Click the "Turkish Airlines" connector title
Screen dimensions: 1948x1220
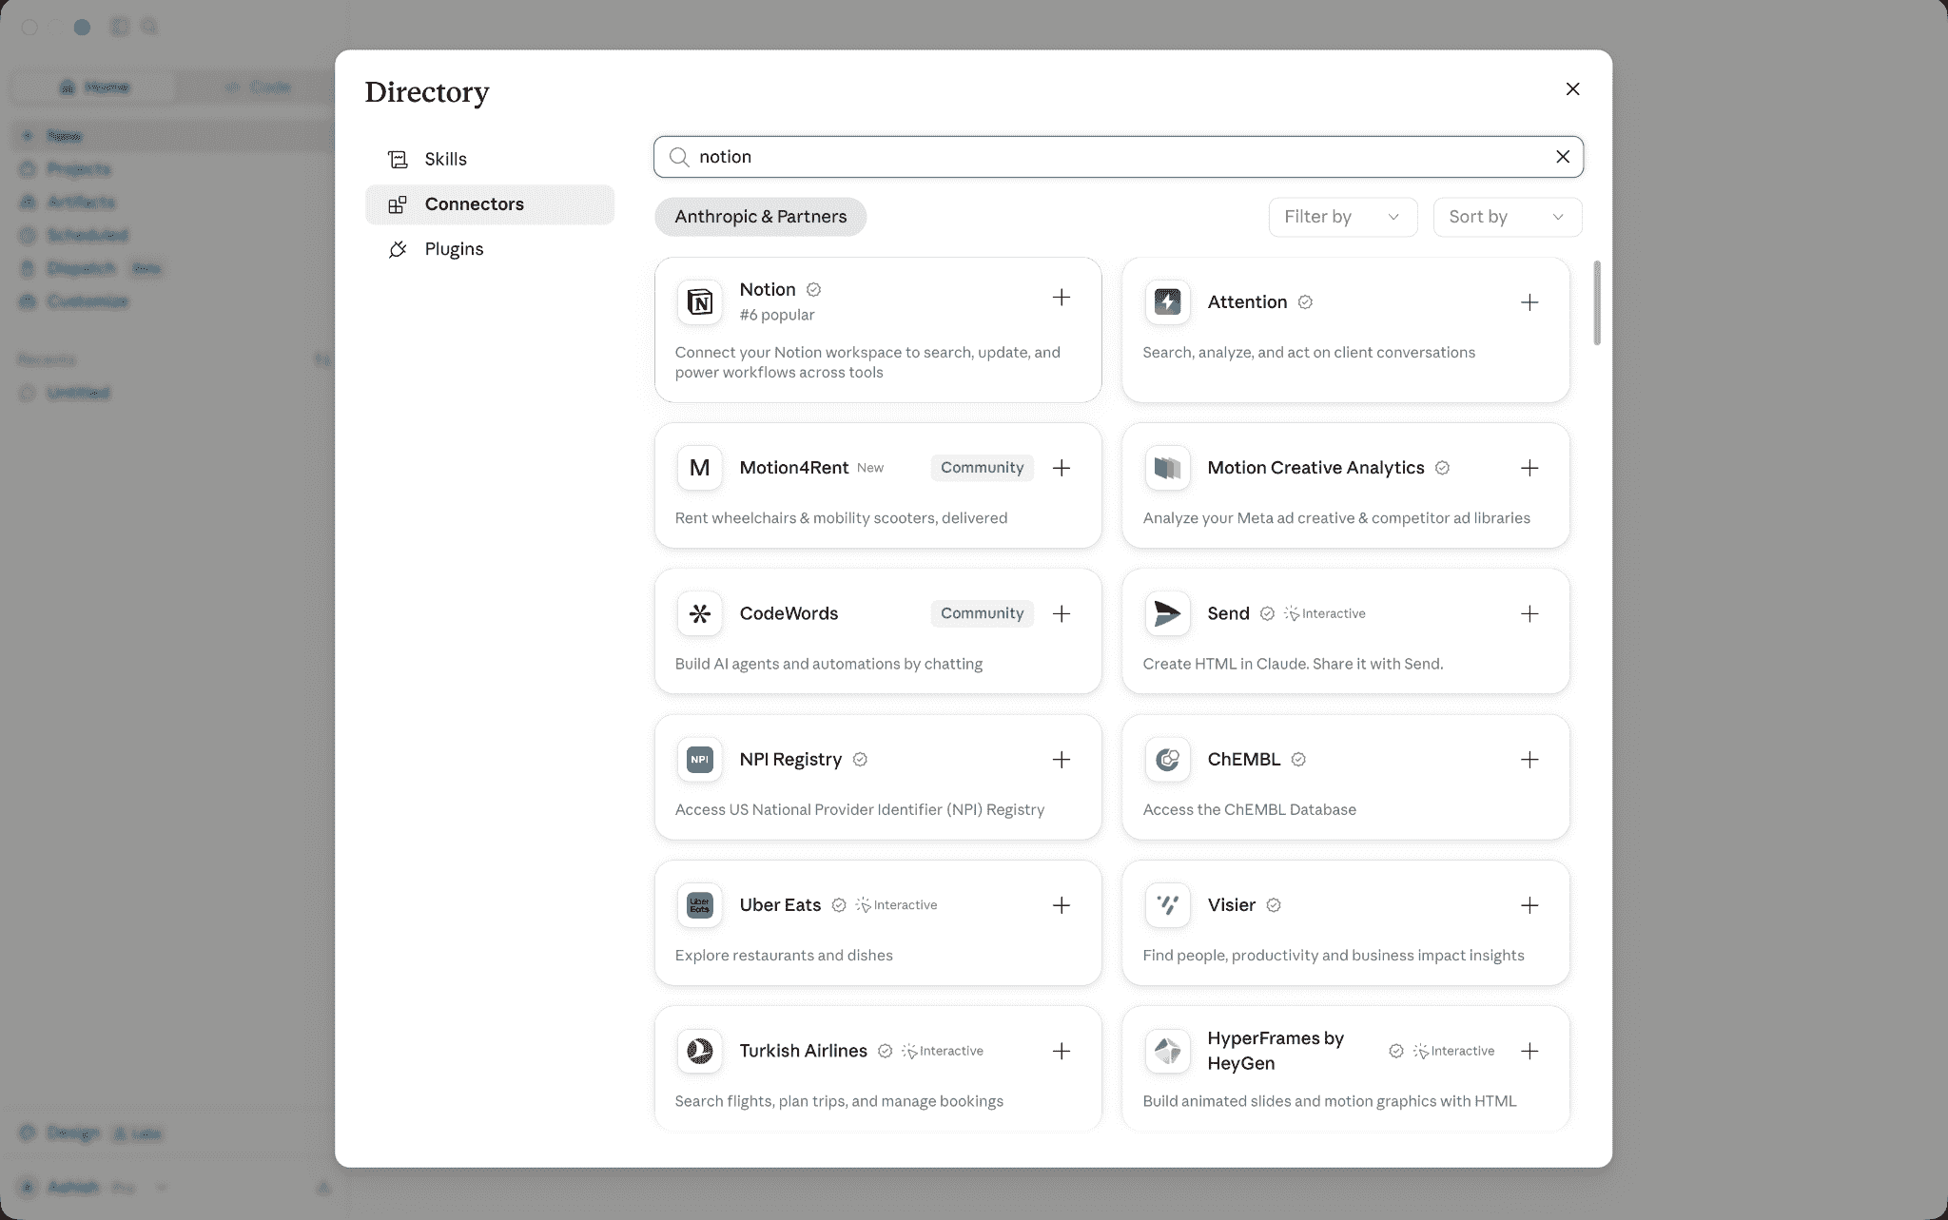coord(803,1051)
